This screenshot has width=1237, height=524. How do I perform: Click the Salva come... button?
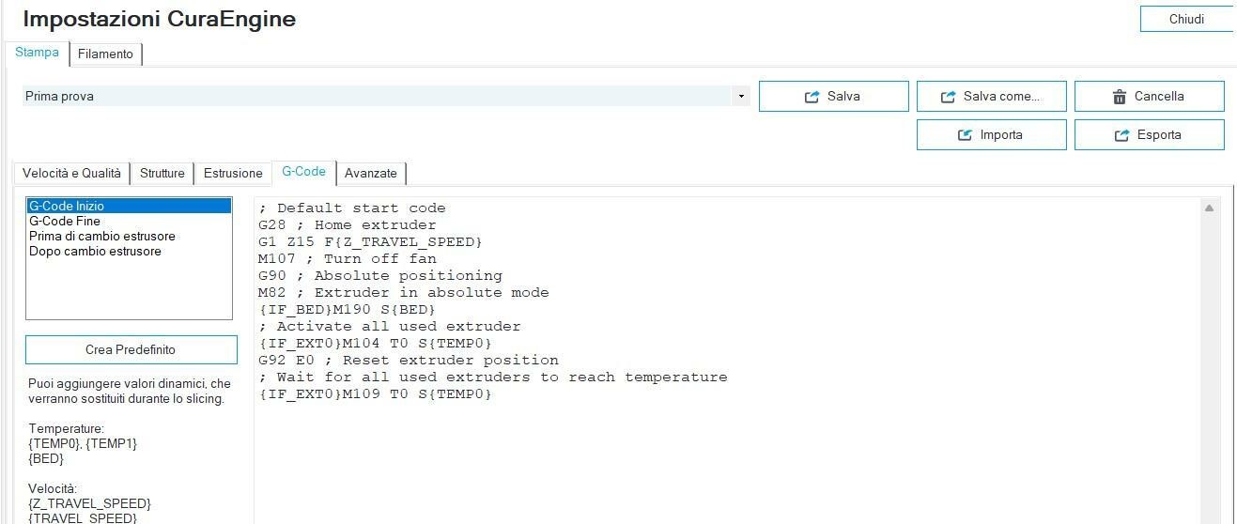tap(992, 96)
